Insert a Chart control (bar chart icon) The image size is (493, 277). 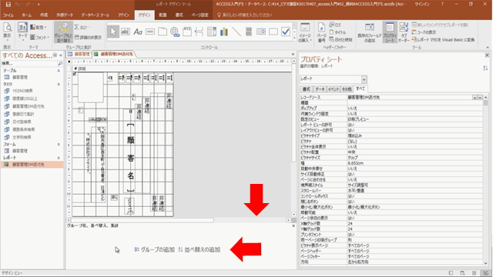[224, 32]
